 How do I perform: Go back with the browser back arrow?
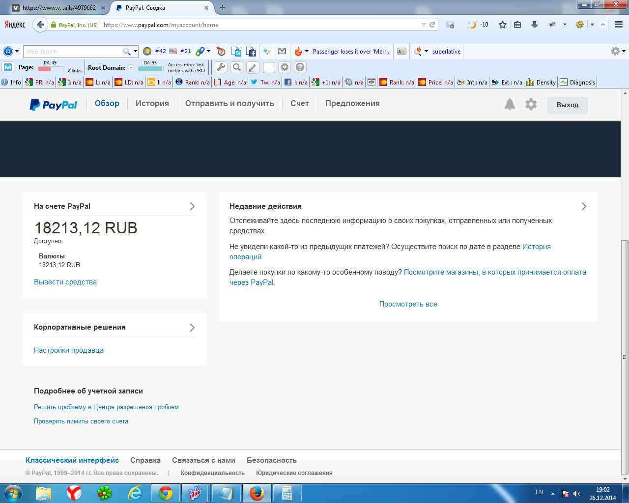coord(40,25)
